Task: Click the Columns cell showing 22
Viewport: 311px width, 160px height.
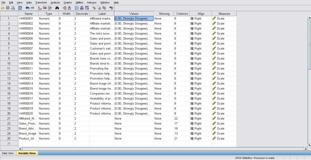Action: 182,118
